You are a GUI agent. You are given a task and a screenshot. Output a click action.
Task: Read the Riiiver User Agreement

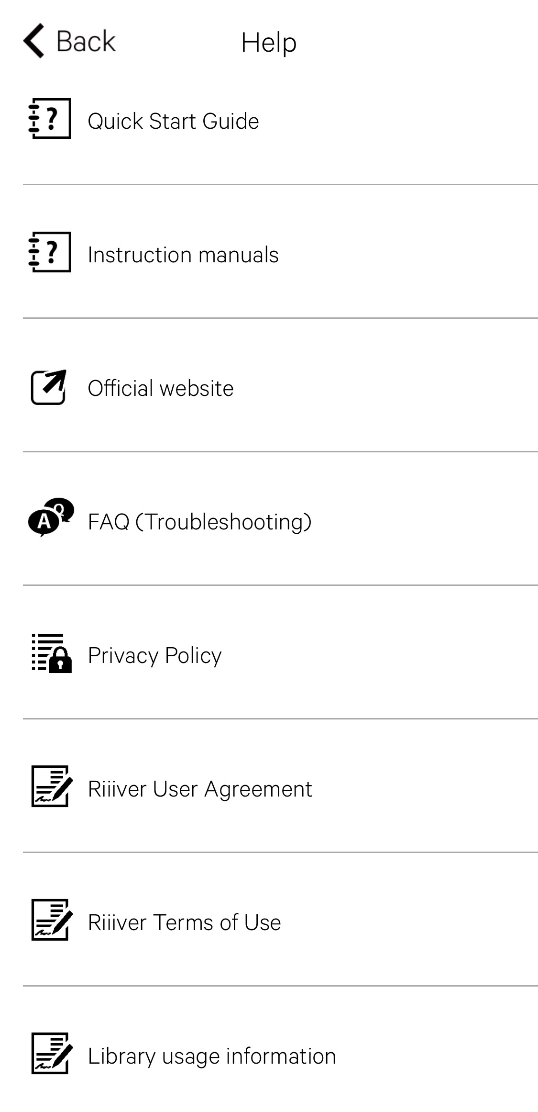tap(199, 789)
